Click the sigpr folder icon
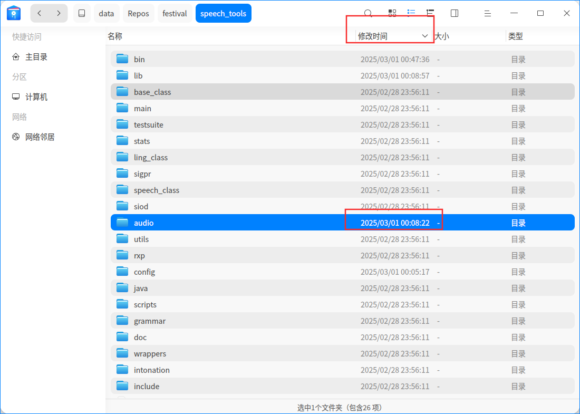 [122, 173]
